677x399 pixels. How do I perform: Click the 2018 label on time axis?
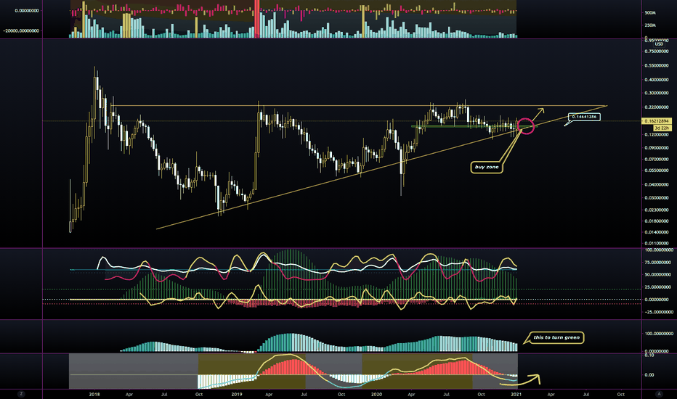(94, 394)
